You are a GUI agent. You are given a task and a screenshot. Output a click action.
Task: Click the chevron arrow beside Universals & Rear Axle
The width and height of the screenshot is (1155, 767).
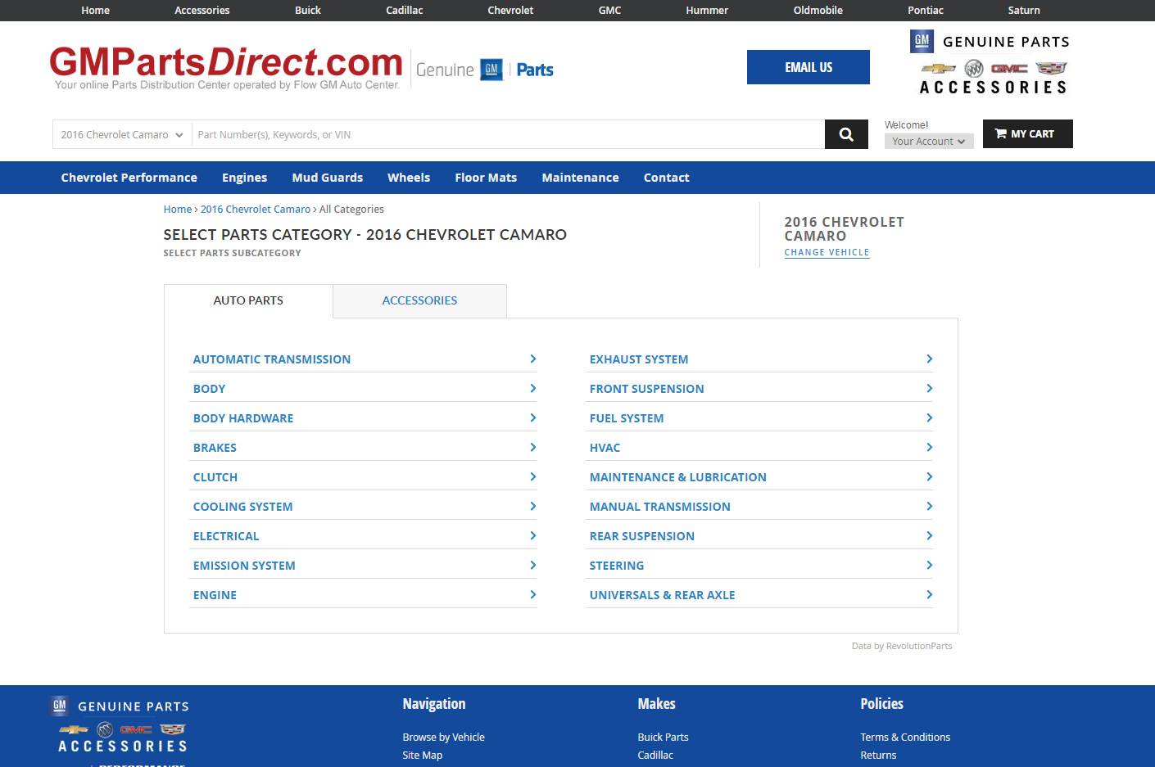pyautogui.click(x=929, y=594)
